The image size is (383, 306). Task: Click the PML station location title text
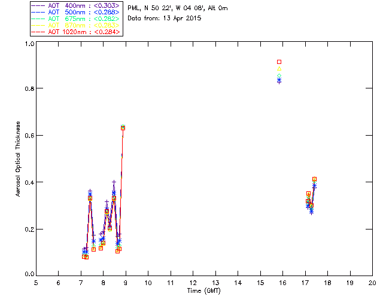(x=178, y=8)
